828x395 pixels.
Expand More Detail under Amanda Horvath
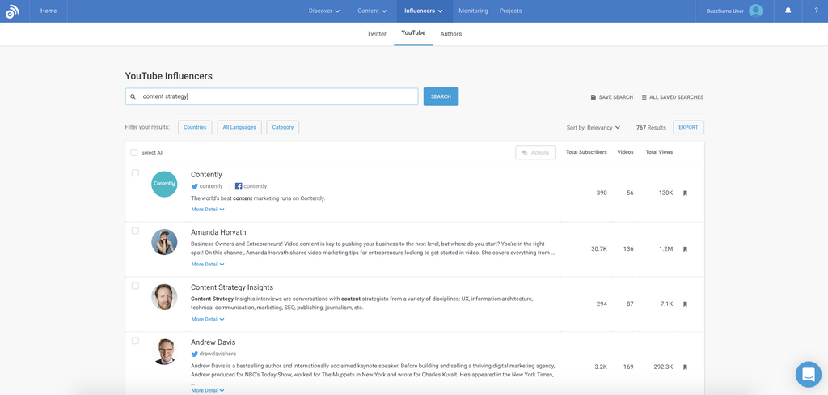tap(208, 265)
